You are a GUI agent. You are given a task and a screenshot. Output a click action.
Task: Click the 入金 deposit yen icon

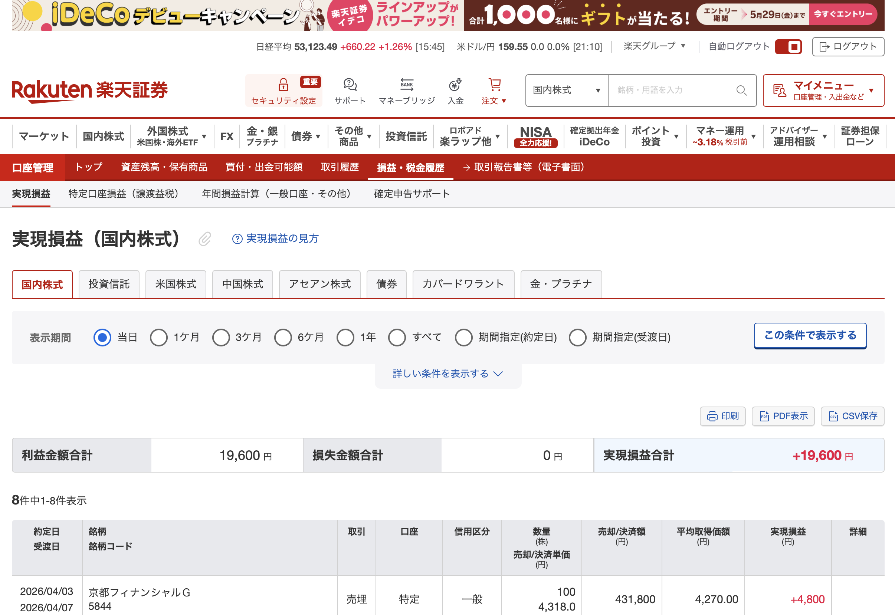point(455,85)
